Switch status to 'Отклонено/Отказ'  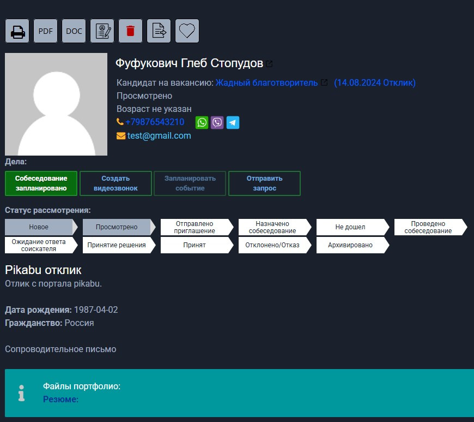(272, 245)
